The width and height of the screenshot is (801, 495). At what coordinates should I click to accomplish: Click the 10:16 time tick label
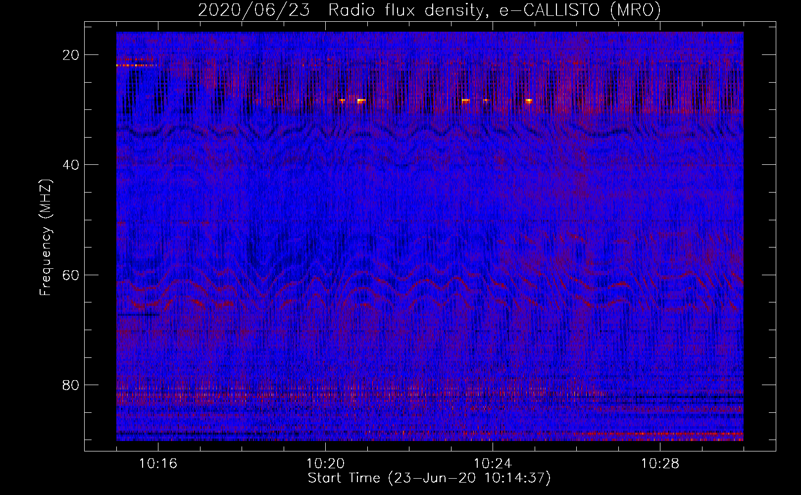click(x=158, y=464)
